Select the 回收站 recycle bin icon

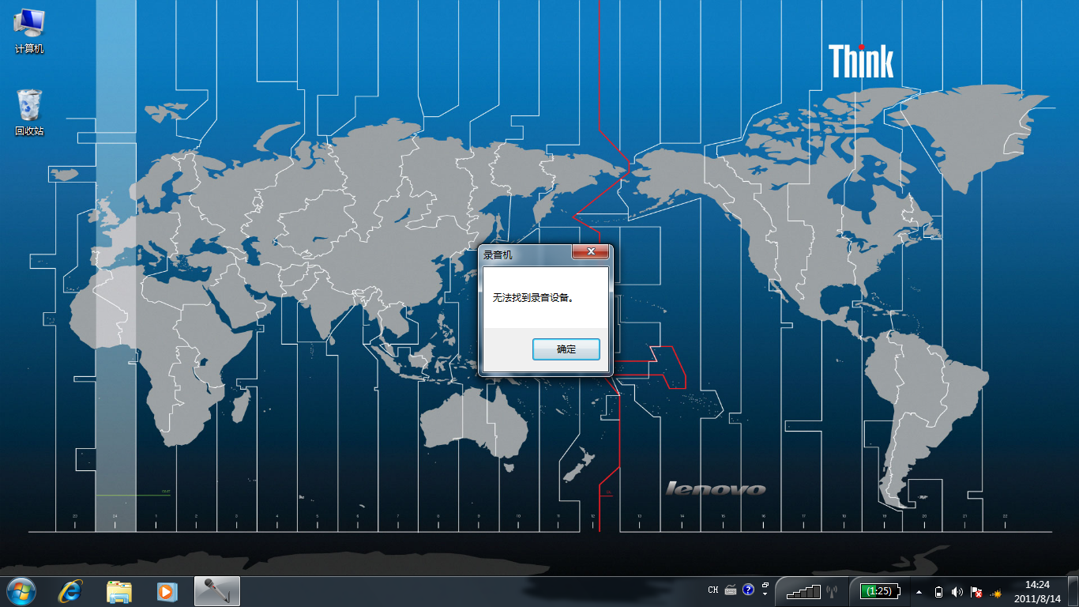[x=29, y=112]
